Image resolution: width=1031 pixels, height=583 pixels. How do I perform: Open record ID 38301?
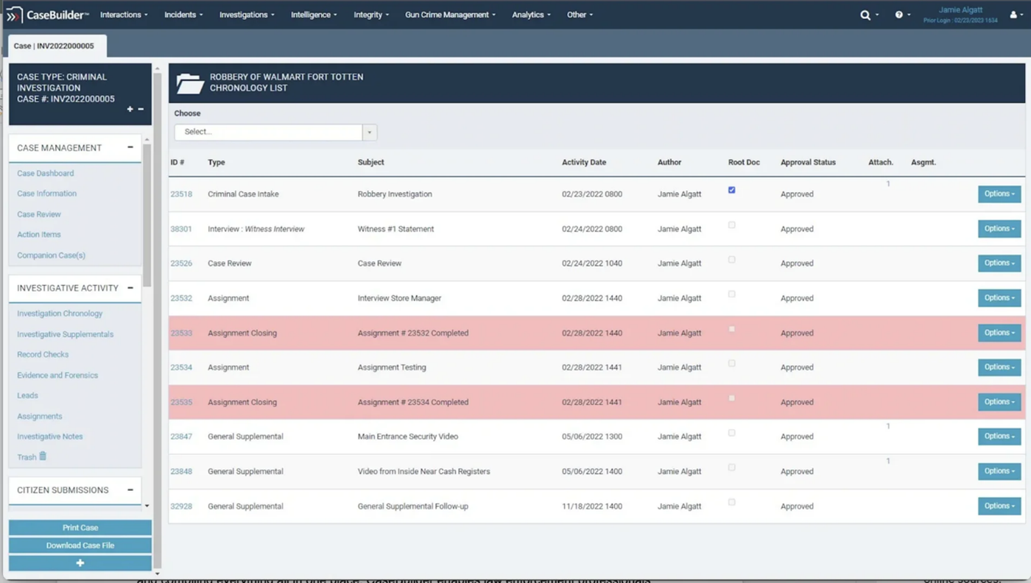pyautogui.click(x=181, y=229)
